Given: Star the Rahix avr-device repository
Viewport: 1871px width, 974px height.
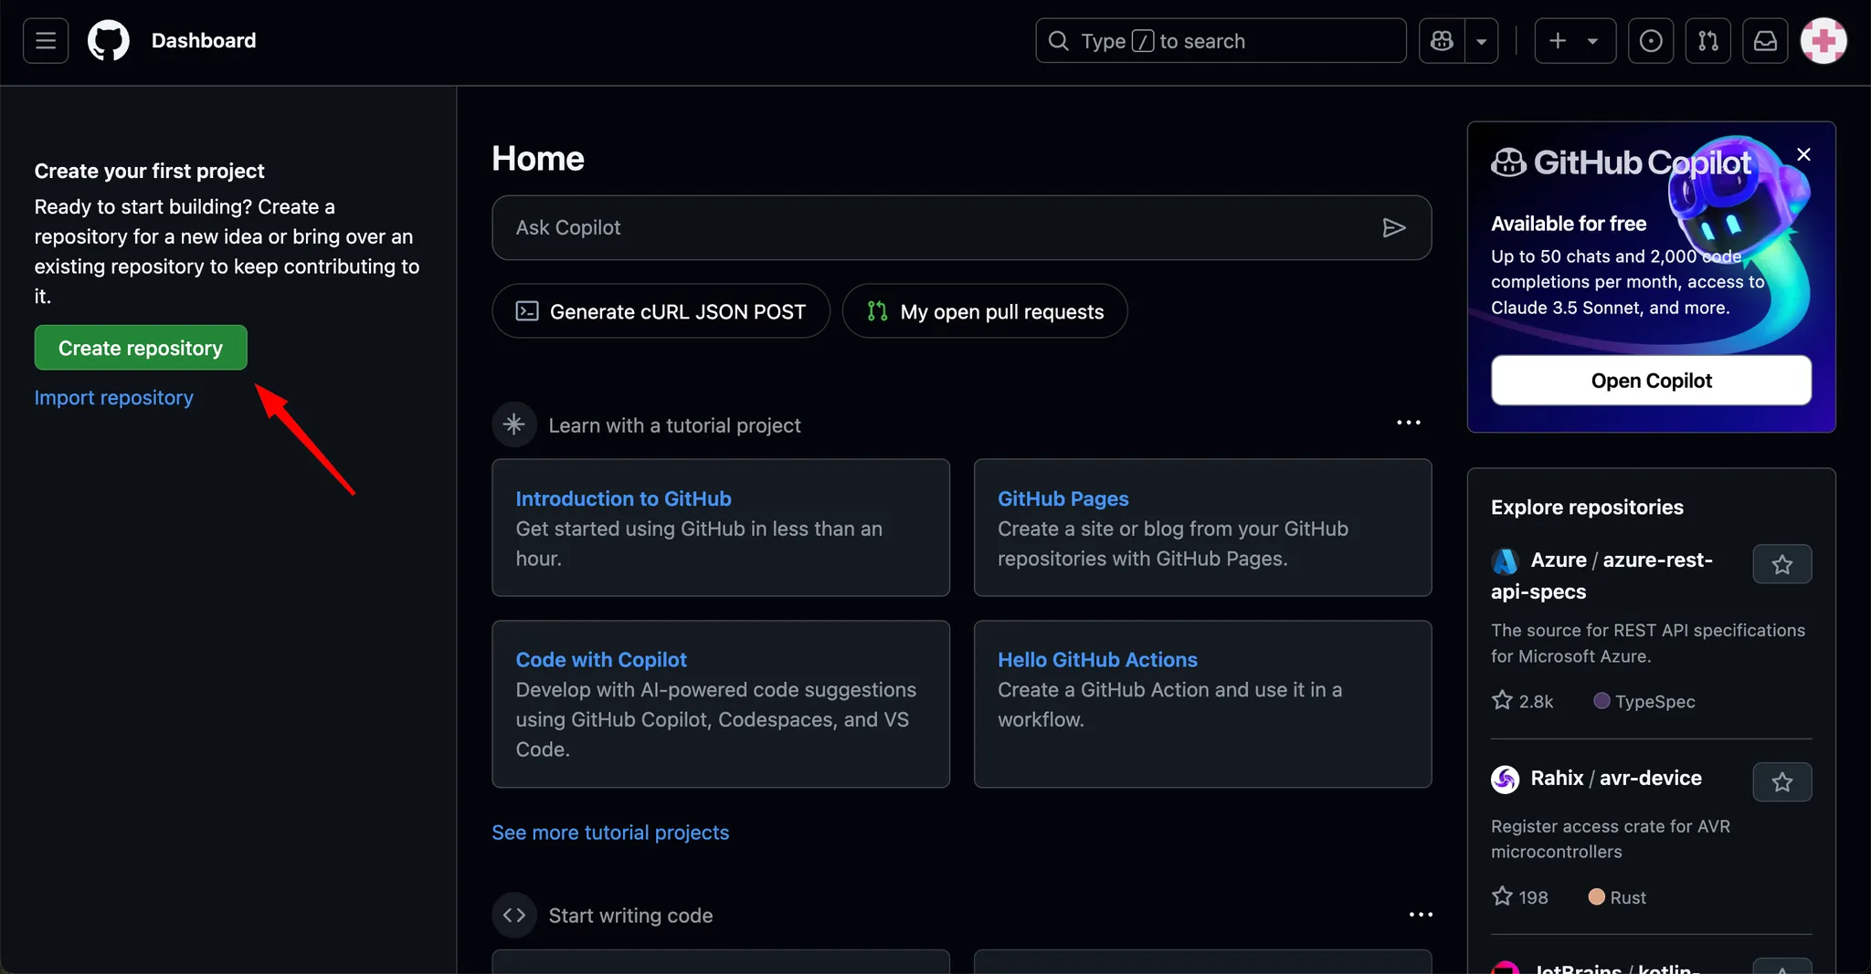Looking at the screenshot, I should (1781, 782).
